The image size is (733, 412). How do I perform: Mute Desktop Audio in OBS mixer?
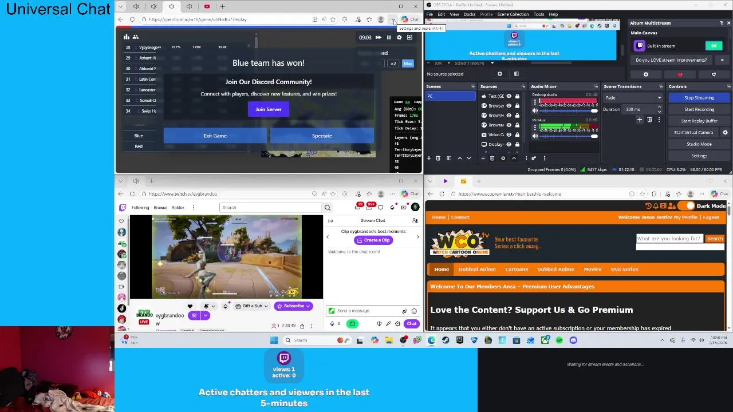pos(535,110)
